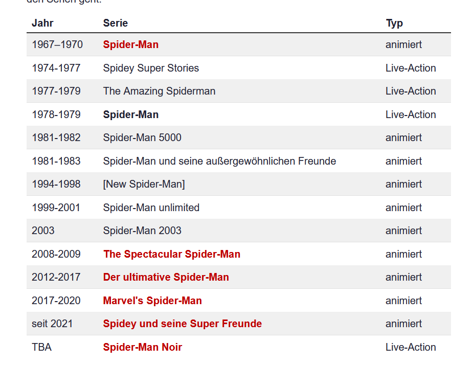The height and width of the screenshot is (365, 473).
Task: Open The Spectacular Spider-Man link
Action: 171,254
